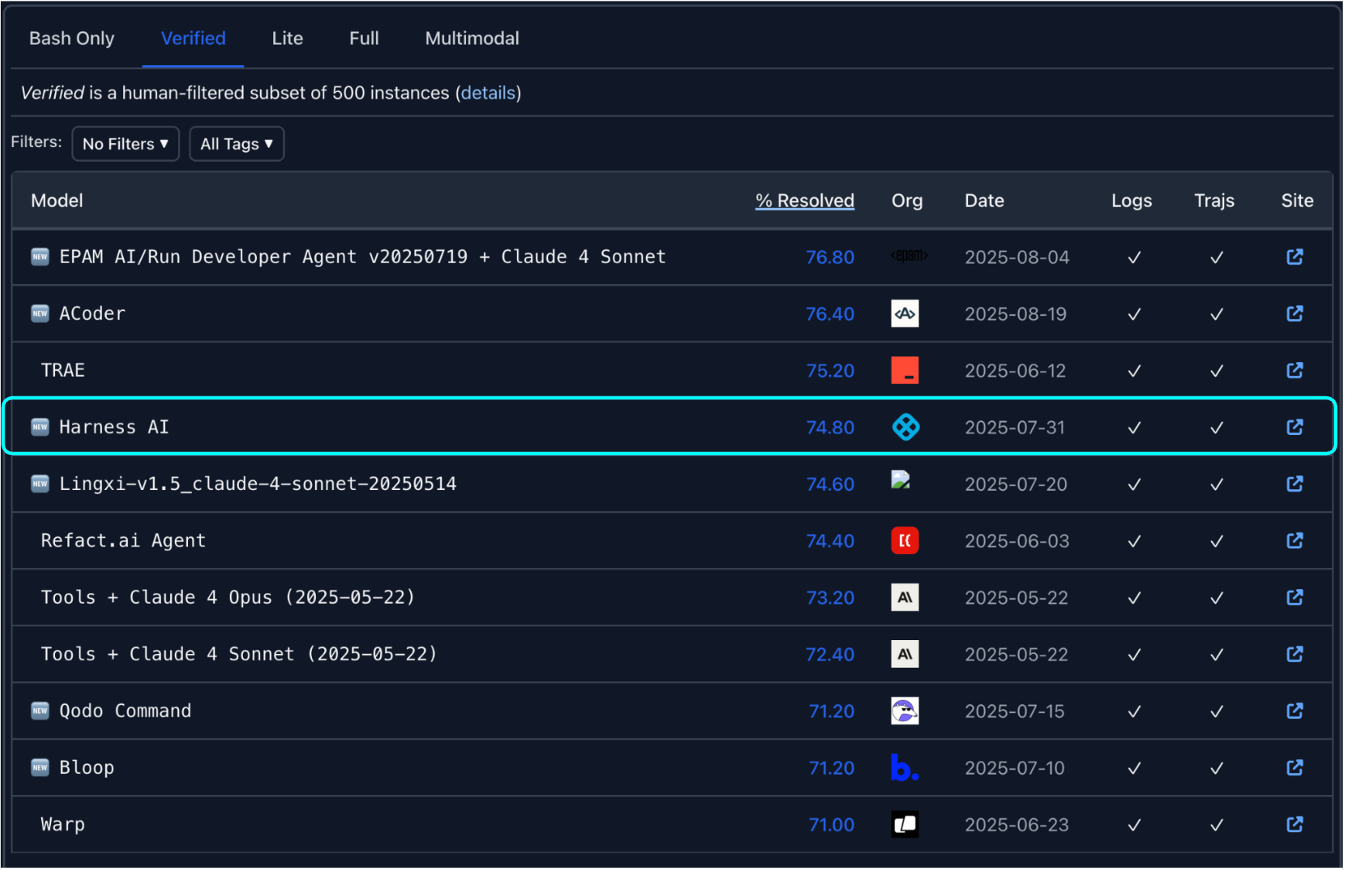Viewport: 1345px width, 870px height.
Task: Open site link for Tools + Claude 4 Opus
Action: pyautogui.click(x=1295, y=598)
